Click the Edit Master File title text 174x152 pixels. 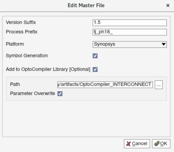point(86,5)
